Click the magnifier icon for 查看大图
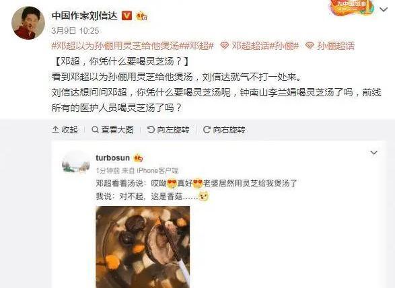The height and width of the screenshot is (288, 395). 95,130
